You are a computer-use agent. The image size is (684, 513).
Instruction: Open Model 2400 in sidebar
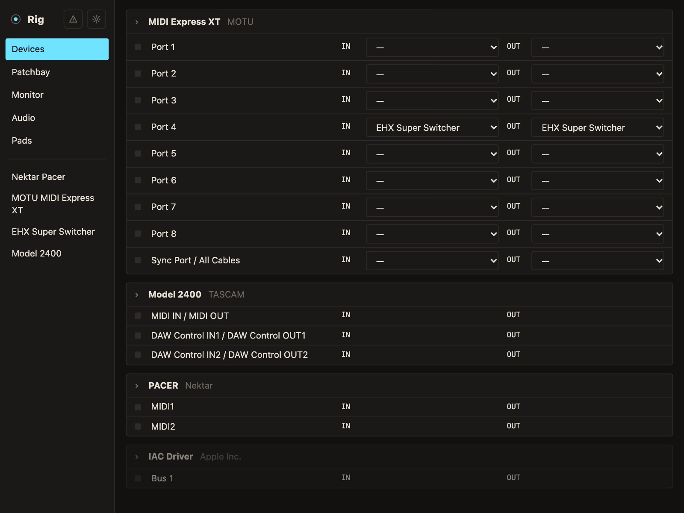coord(57,254)
